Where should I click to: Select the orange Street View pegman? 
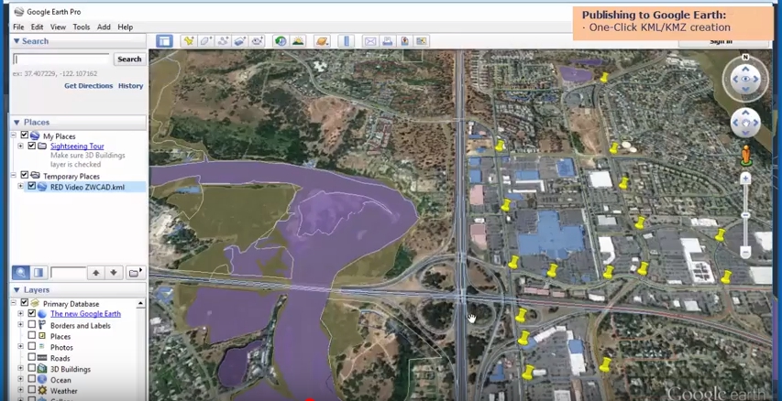(x=745, y=156)
